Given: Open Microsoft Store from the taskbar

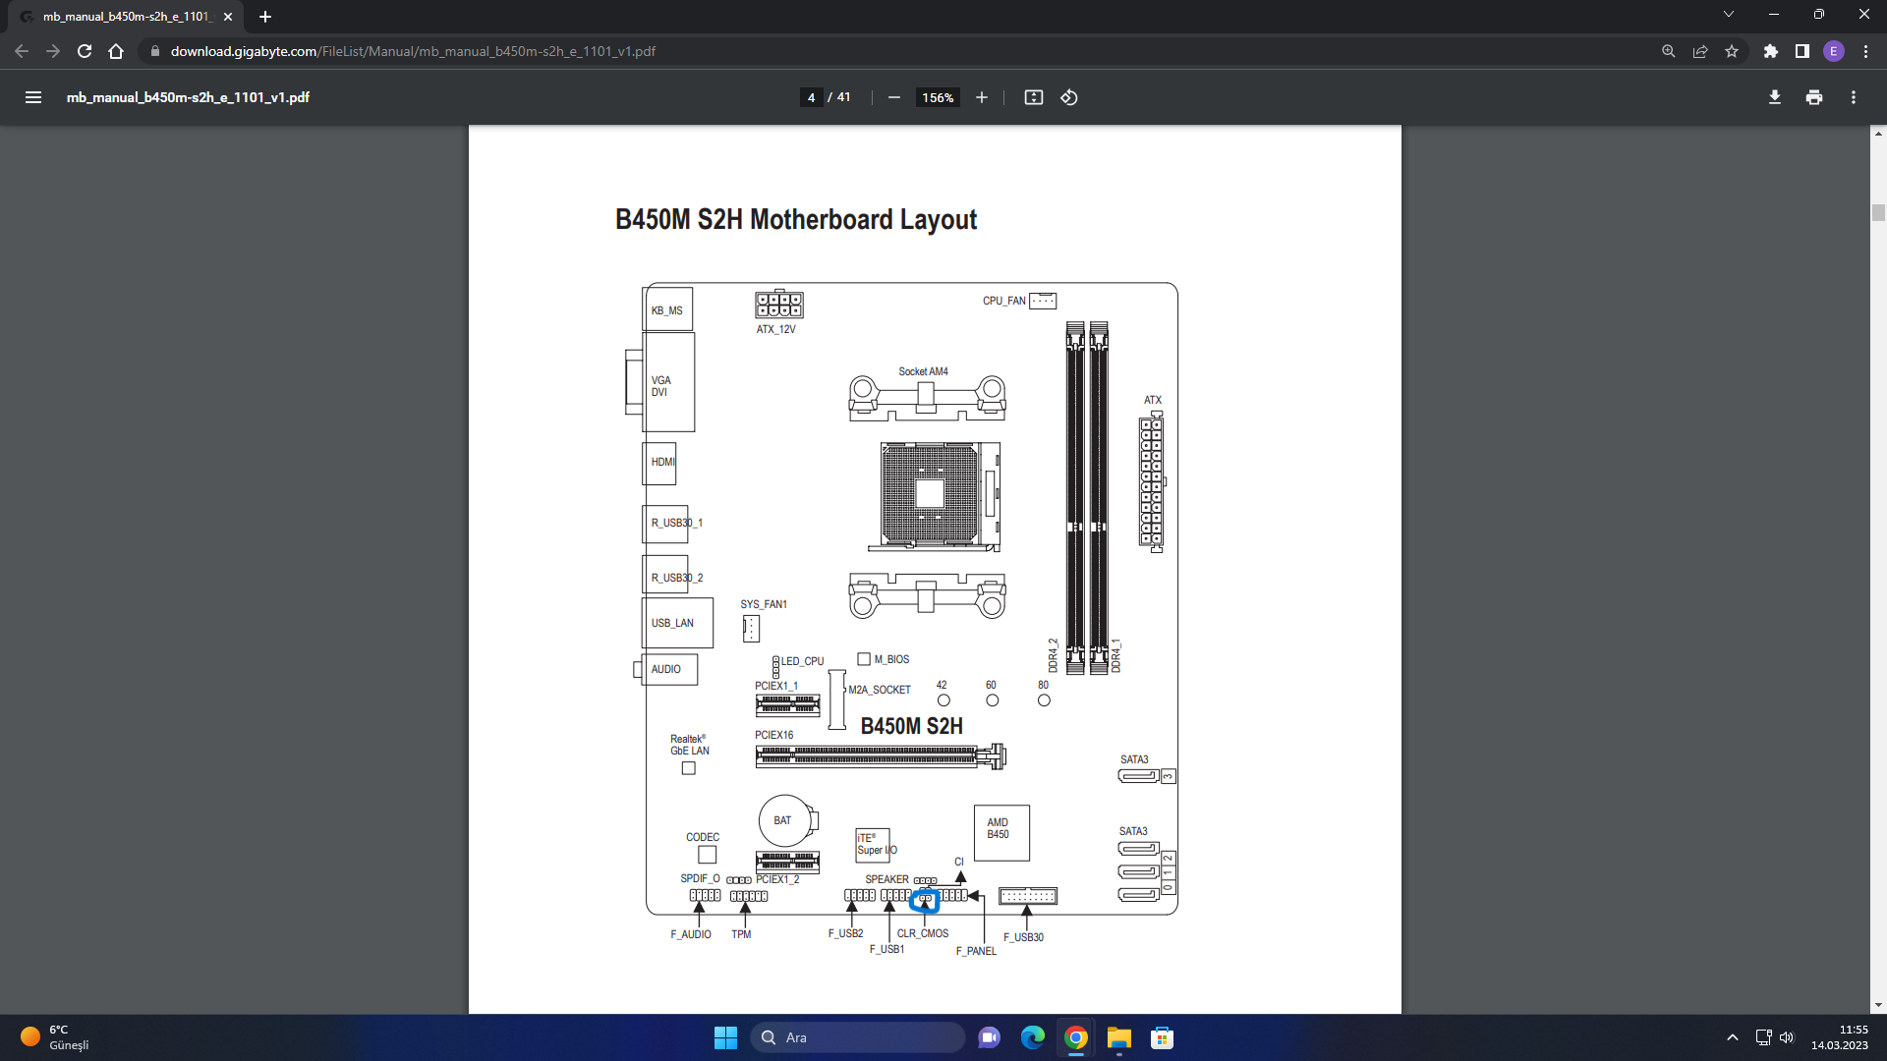Looking at the screenshot, I should 1162,1037.
